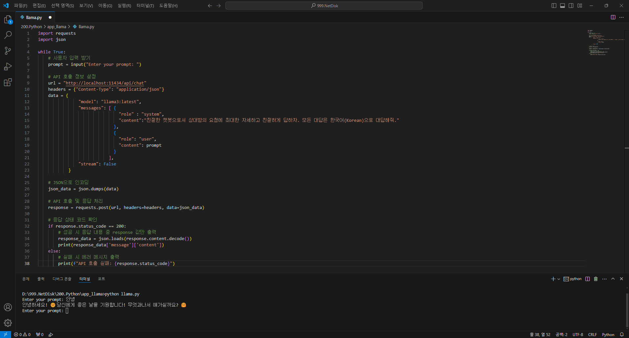Toggle the bottom panel layout icon
Viewport: 629px width, 338px height.
pos(562,6)
